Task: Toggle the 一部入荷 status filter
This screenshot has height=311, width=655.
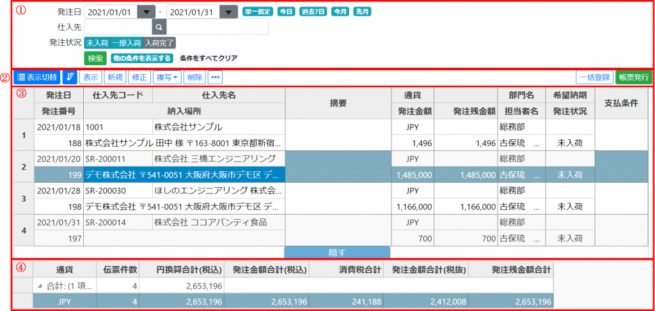Action: [126, 43]
